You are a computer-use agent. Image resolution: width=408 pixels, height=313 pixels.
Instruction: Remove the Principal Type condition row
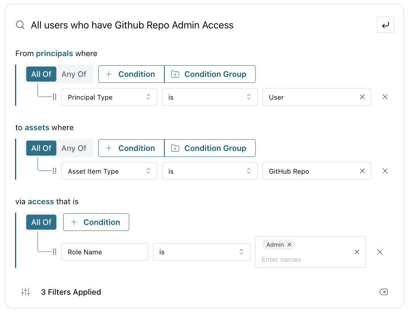(385, 97)
